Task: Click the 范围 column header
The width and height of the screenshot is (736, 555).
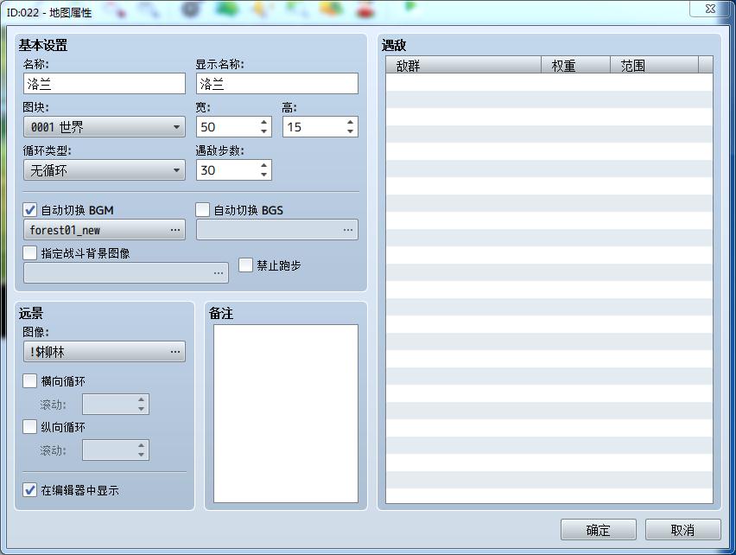Action: point(654,65)
